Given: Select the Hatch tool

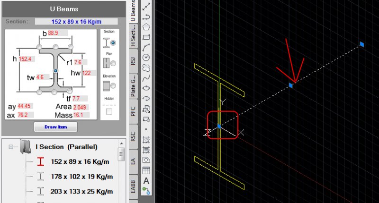Looking at the screenshot, I should click(146, 139).
